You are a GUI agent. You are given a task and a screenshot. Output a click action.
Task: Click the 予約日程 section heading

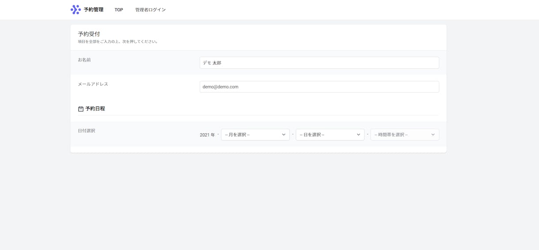tap(95, 108)
